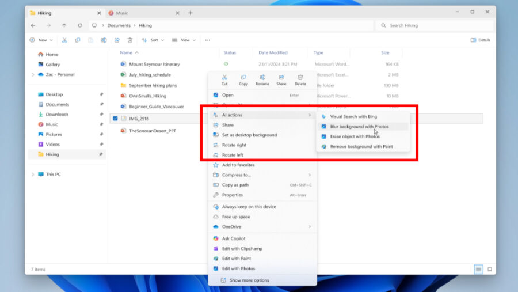Choose Rotate right

[262, 145]
